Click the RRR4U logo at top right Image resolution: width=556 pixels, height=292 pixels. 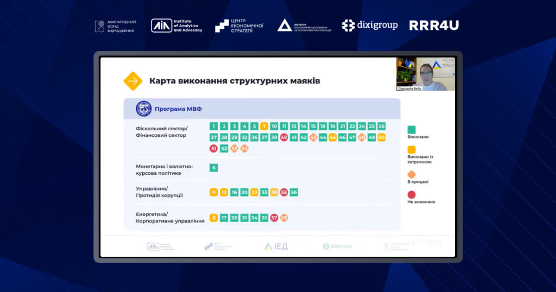[x=434, y=25]
